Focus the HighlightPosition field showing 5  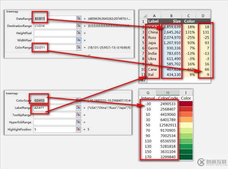point(54,129)
